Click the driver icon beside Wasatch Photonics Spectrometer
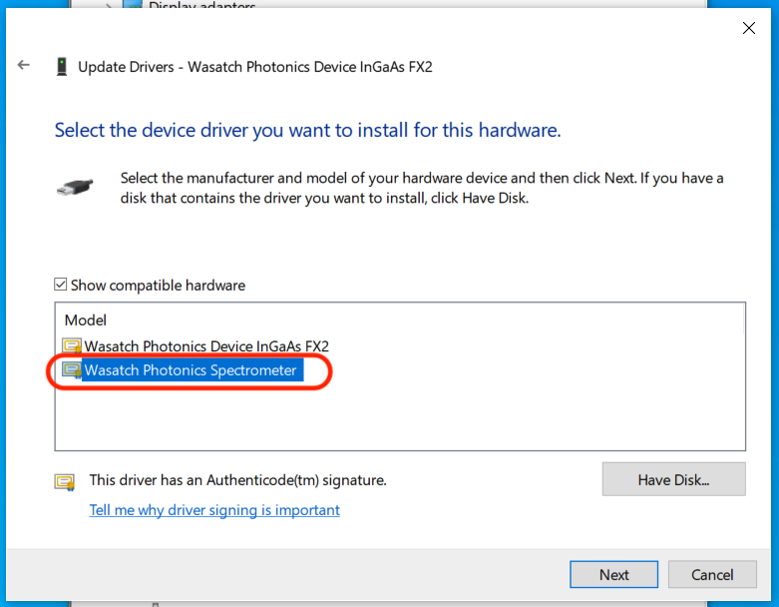The height and width of the screenshot is (607, 779). pyautogui.click(x=72, y=370)
